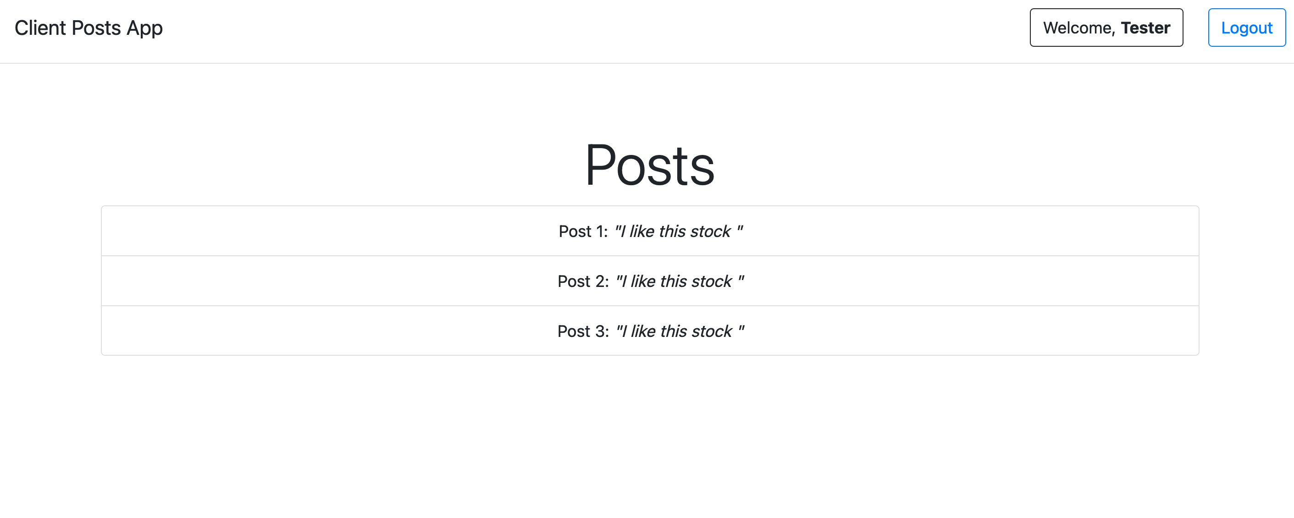Click the word App in the title
This screenshot has height=518, width=1294.
[144, 28]
